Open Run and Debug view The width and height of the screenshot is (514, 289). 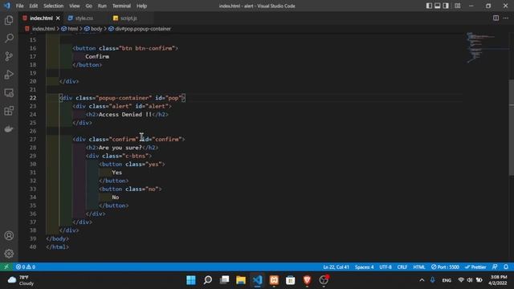(x=9, y=75)
